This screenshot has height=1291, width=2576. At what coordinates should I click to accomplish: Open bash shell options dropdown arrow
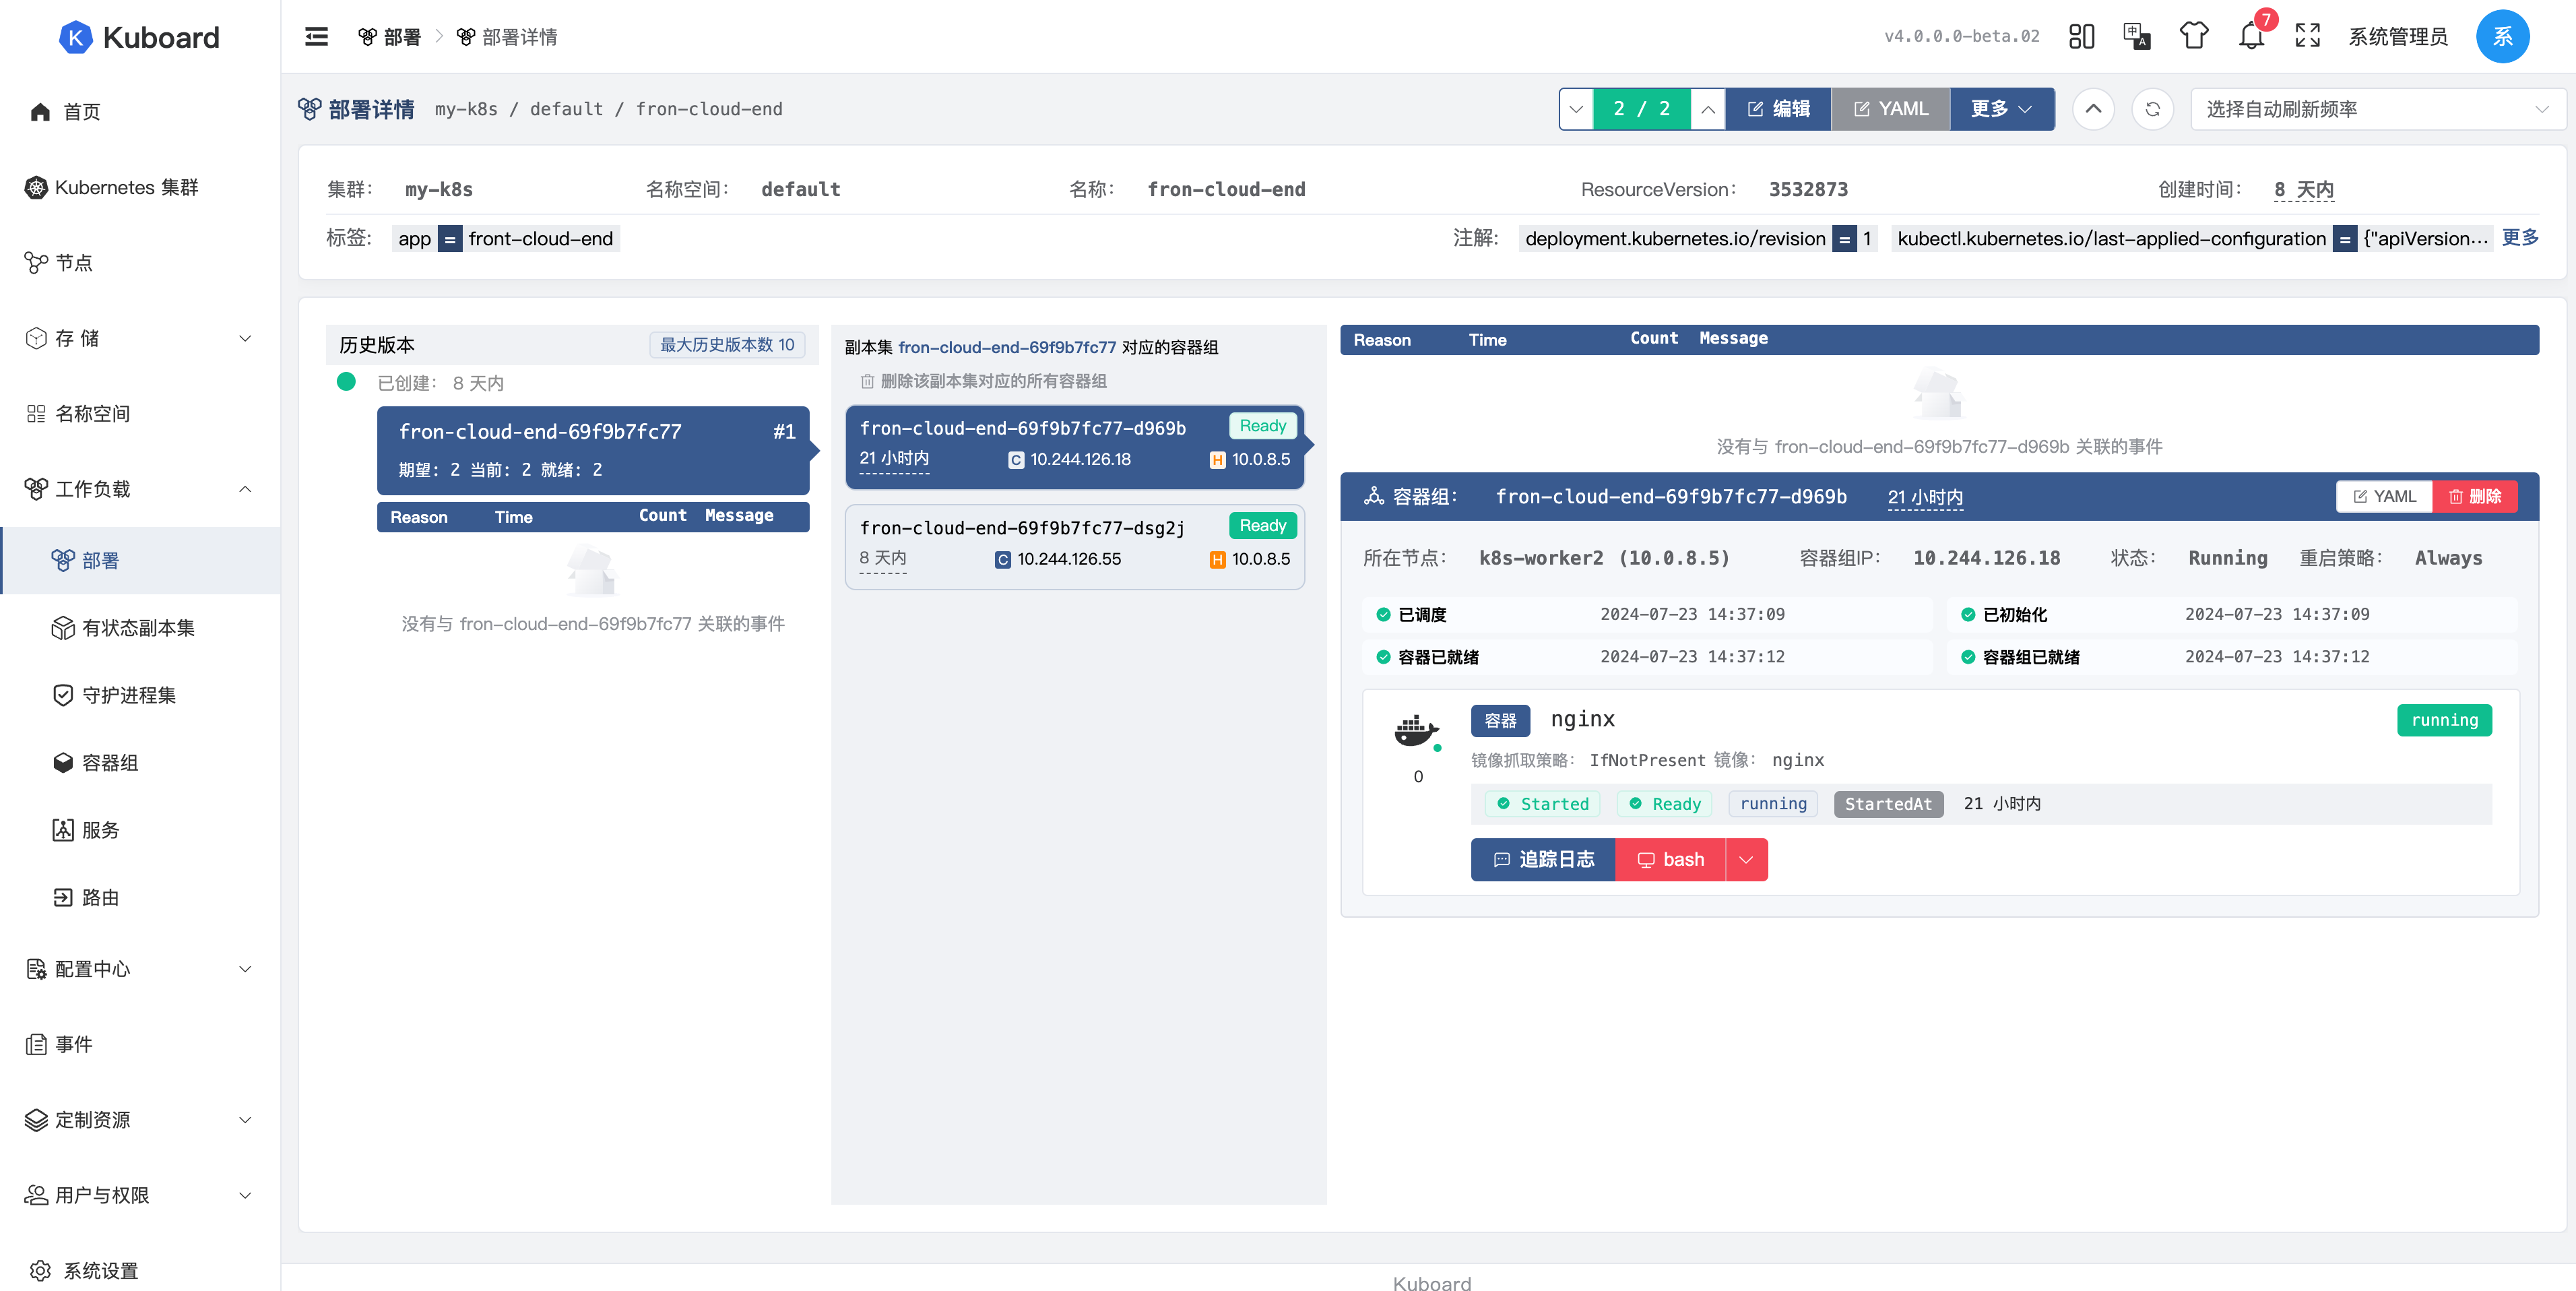pos(1747,860)
